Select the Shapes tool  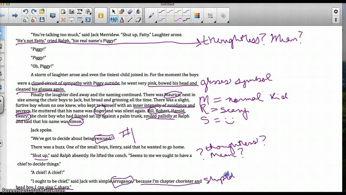122,11
